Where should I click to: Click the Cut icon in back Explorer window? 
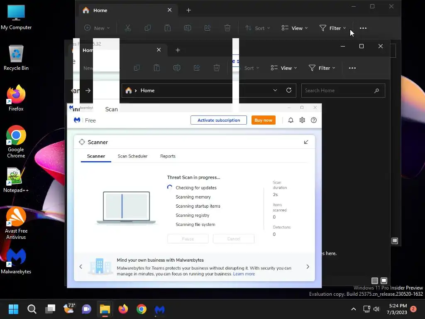[128, 28]
